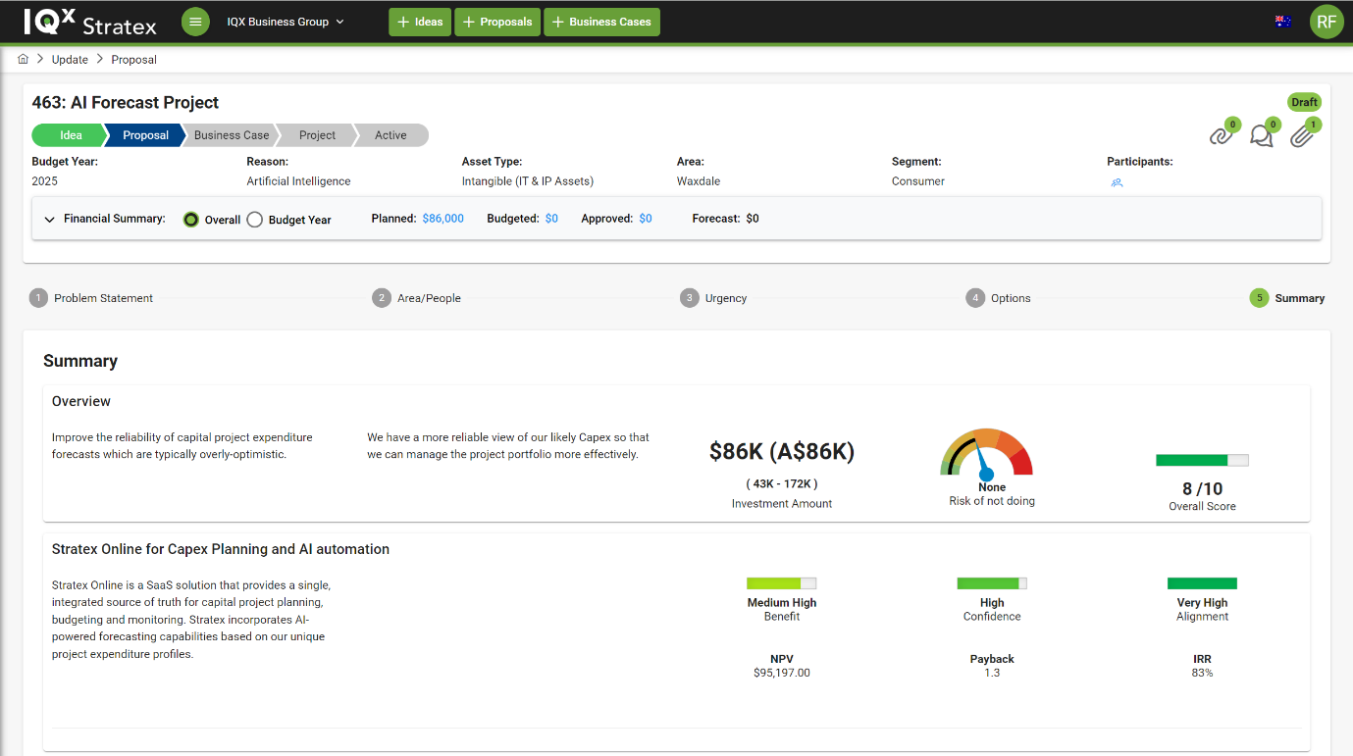Select the Business Case stage

232,135
